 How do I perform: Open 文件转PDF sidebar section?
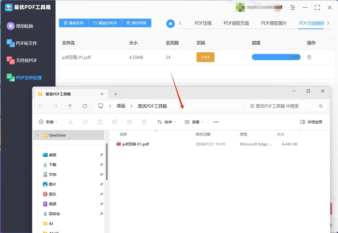(22, 60)
